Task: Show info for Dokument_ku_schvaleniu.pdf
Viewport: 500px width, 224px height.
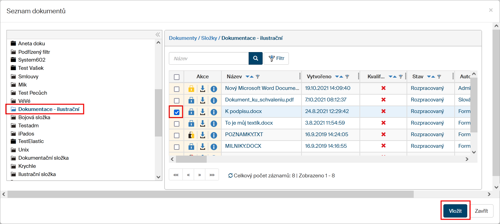Action: coord(214,100)
